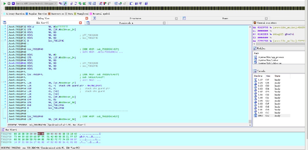Click the highlighted bytes in Hex View

point(41,134)
